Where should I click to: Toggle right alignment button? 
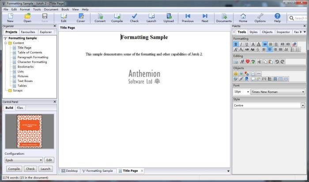[x=275, y=50]
